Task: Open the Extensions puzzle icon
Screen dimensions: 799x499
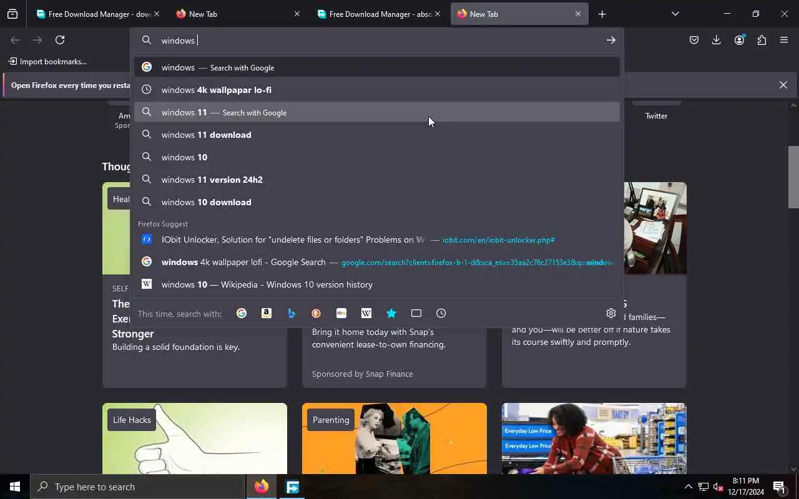Action: (x=762, y=40)
